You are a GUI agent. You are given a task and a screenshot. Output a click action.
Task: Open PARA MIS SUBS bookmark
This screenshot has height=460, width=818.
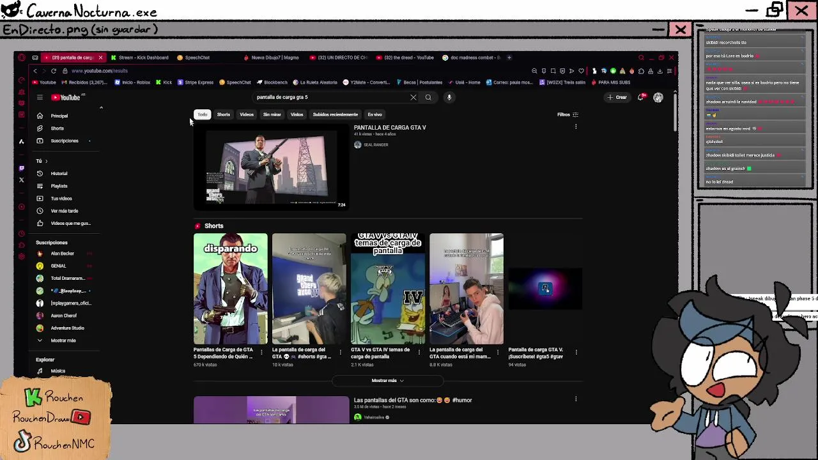611,82
